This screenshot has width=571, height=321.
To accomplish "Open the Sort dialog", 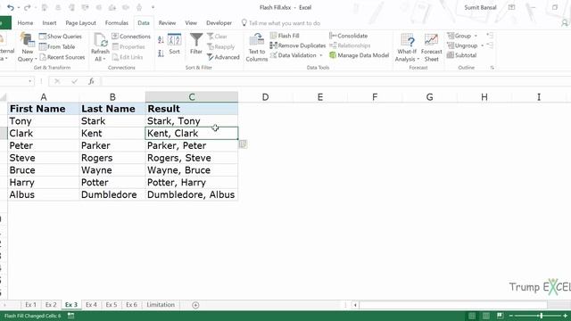I will pos(175,44).
